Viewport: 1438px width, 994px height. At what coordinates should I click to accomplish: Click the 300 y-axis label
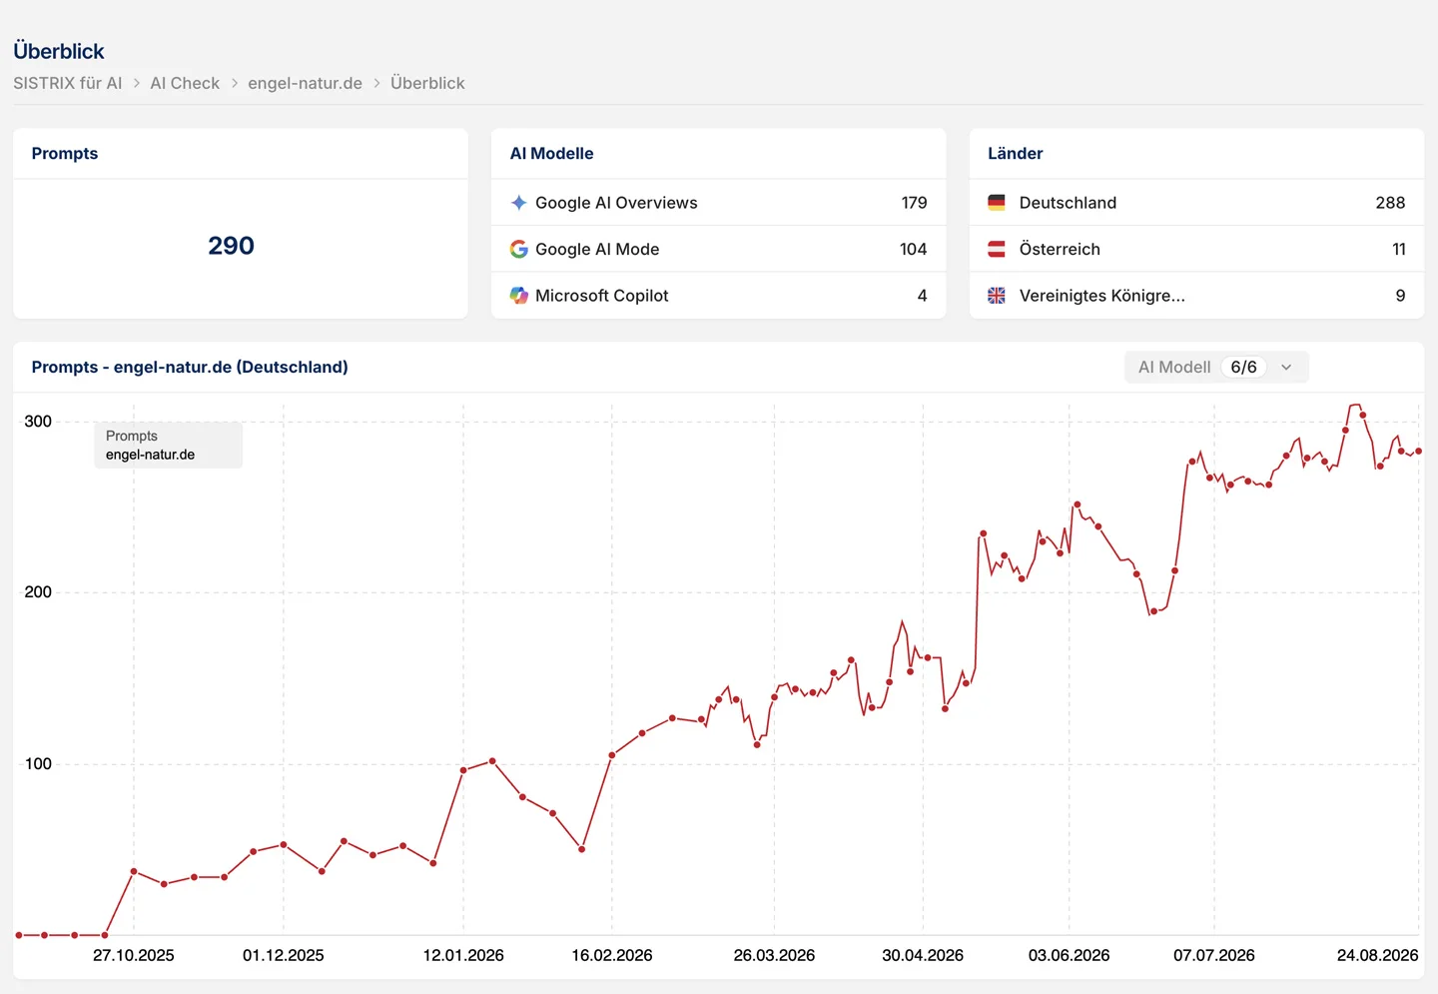pyautogui.click(x=38, y=422)
